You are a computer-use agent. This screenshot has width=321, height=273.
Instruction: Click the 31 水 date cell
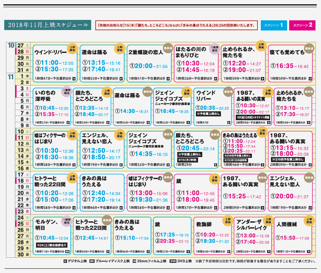pos(23,70)
